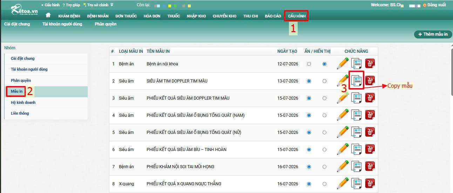The height and width of the screenshot is (193, 453).
Task: Copy the Bệnh án nội khoa template
Action: pyautogui.click(x=357, y=64)
